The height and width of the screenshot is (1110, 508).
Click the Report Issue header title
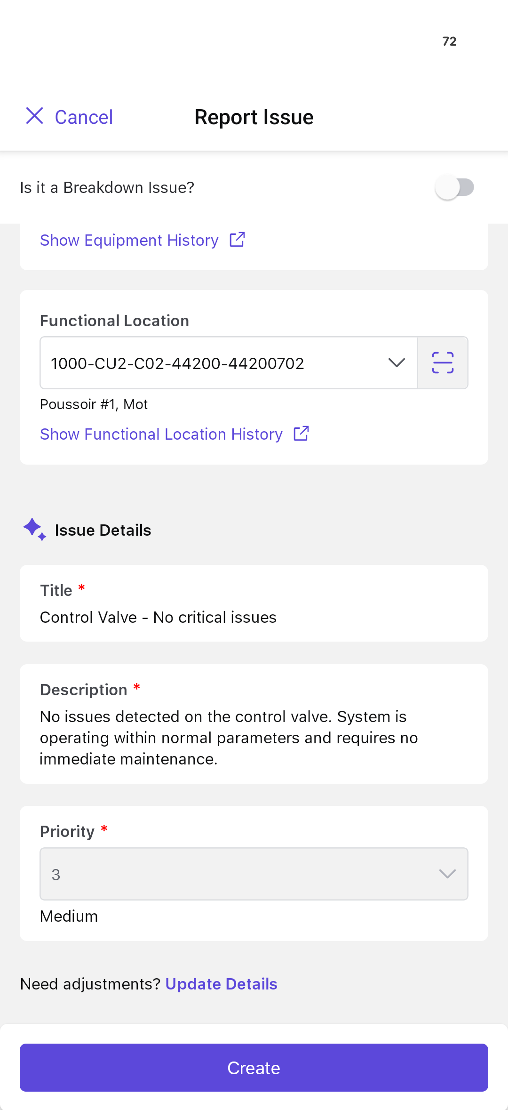[x=254, y=117]
